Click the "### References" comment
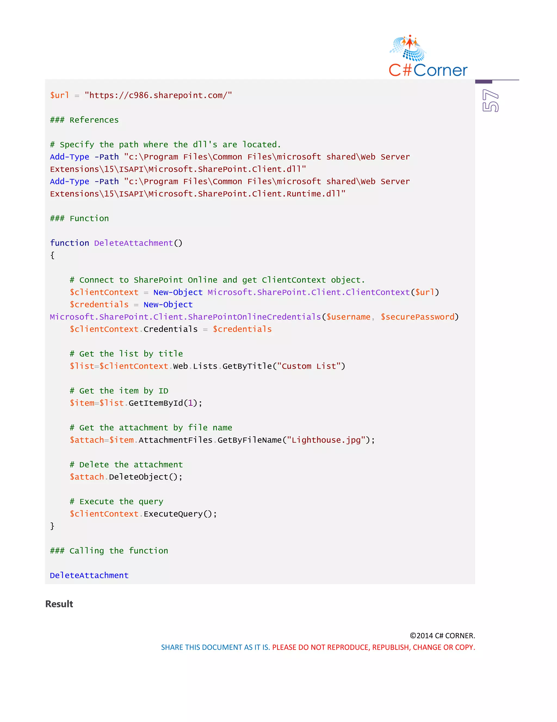 (x=84, y=120)
